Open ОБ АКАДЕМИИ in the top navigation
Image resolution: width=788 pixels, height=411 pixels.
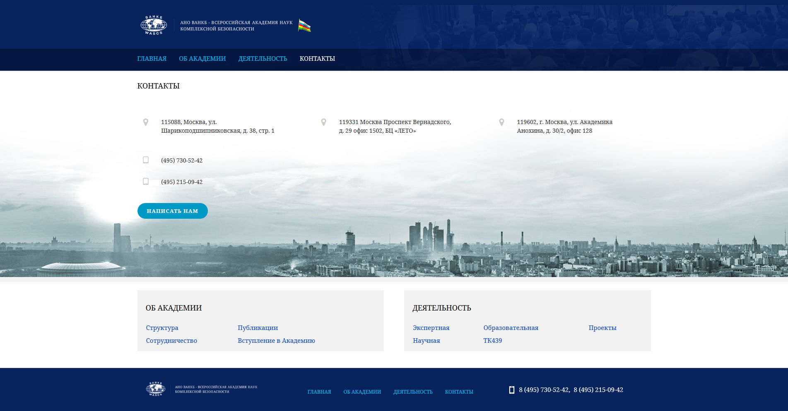tap(202, 59)
